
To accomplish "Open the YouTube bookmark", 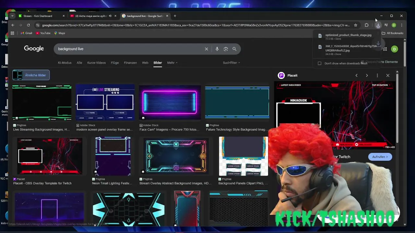I will 43,33.
